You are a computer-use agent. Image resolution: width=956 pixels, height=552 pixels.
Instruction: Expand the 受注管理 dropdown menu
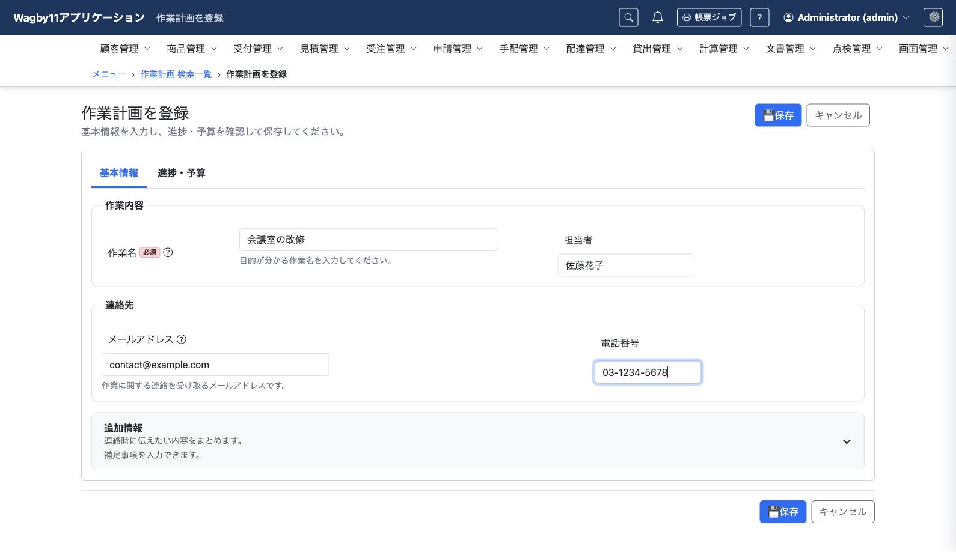(391, 49)
